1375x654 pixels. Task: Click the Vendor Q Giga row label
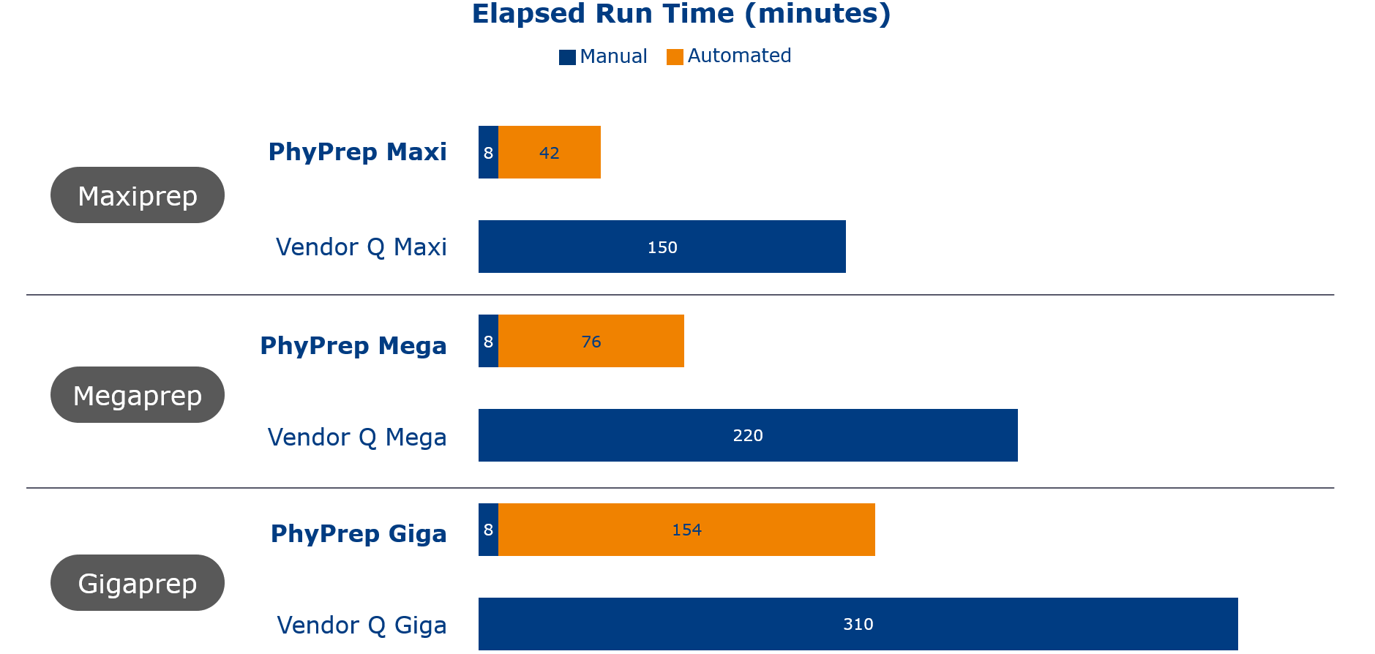(x=361, y=625)
